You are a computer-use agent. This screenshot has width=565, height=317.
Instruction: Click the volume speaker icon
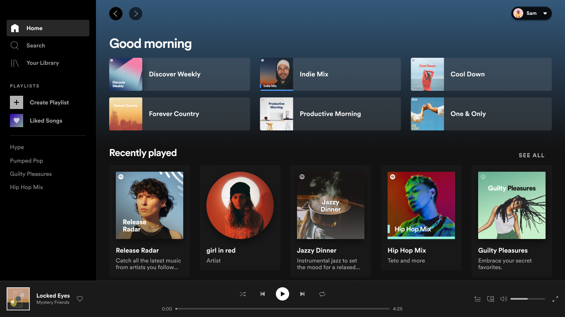(503, 299)
